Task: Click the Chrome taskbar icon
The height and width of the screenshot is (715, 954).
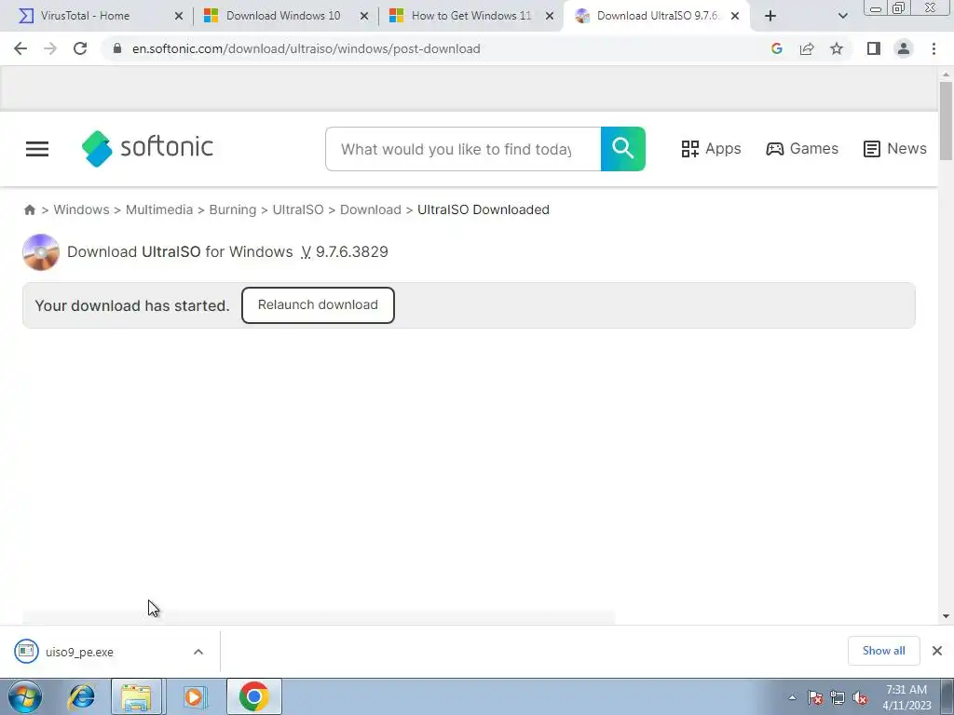Action: coord(254,696)
